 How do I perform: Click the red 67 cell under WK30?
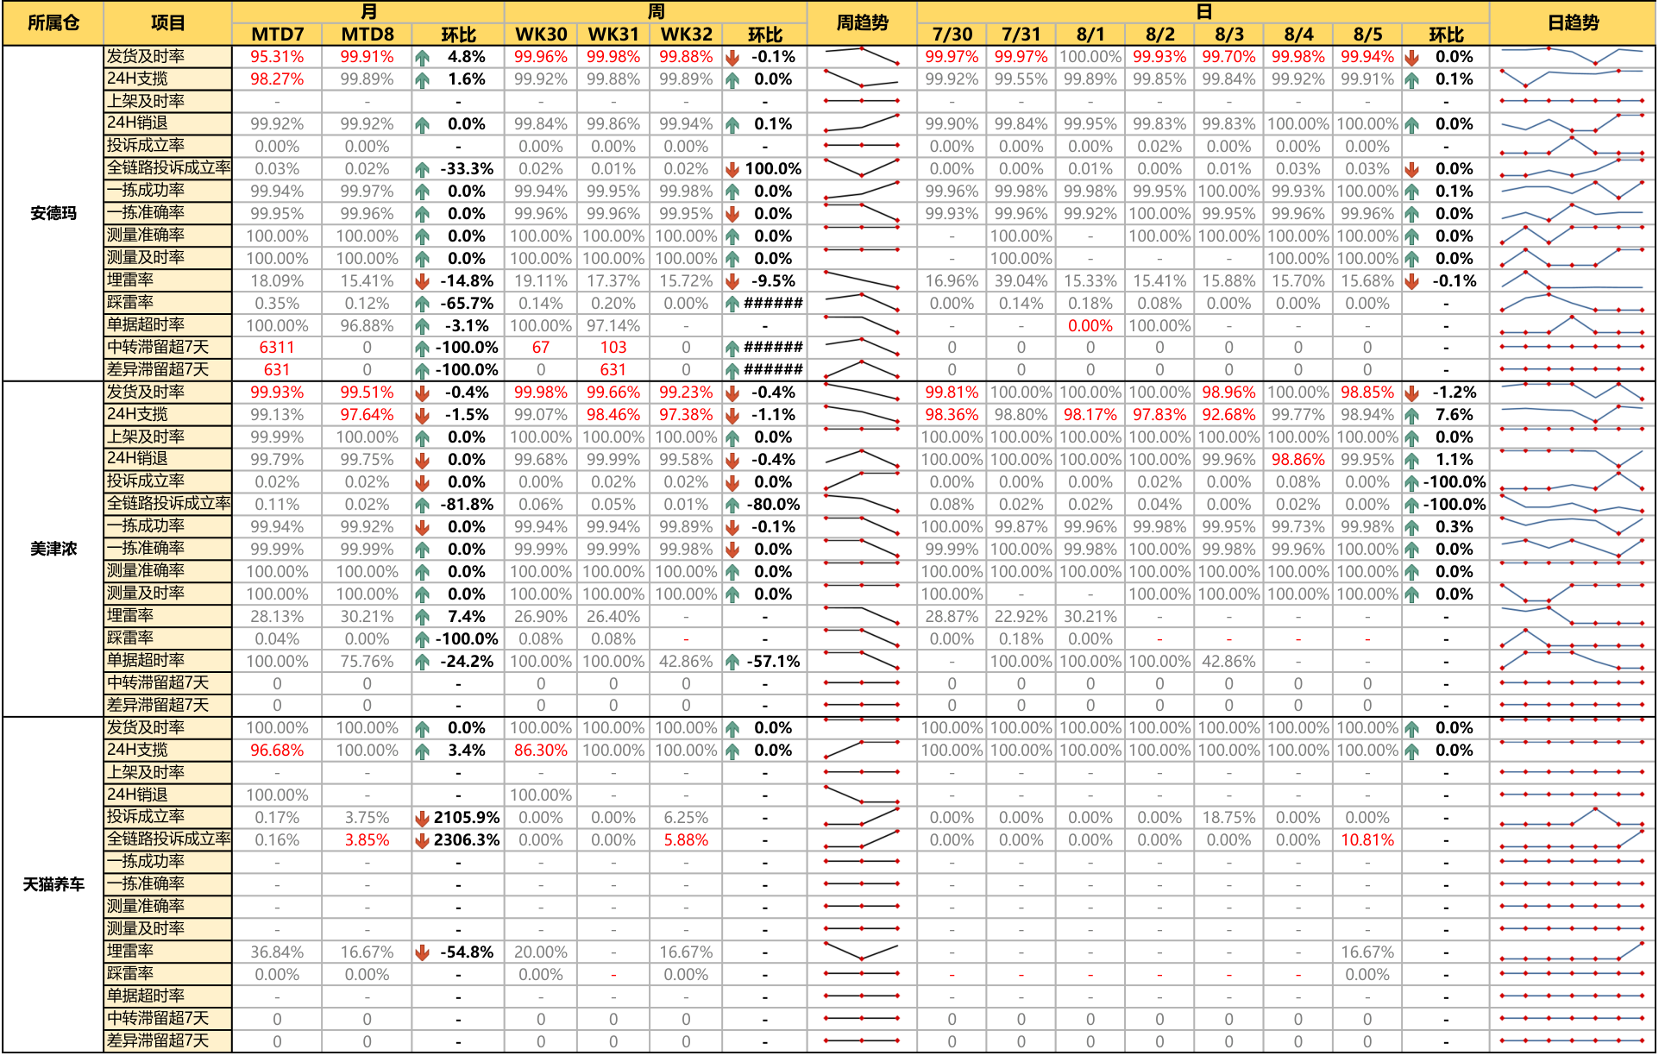[x=541, y=348]
